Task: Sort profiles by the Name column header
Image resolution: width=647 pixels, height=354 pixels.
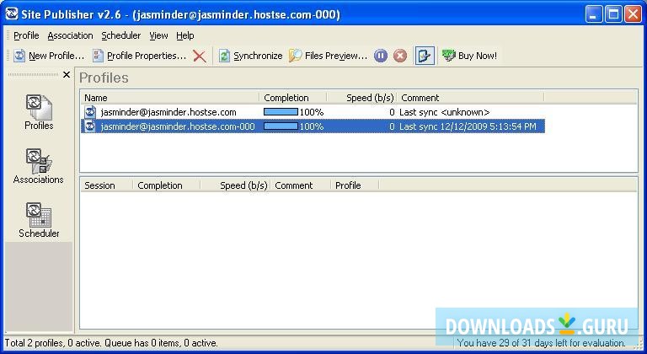Action: pyautogui.click(x=170, y=98)
